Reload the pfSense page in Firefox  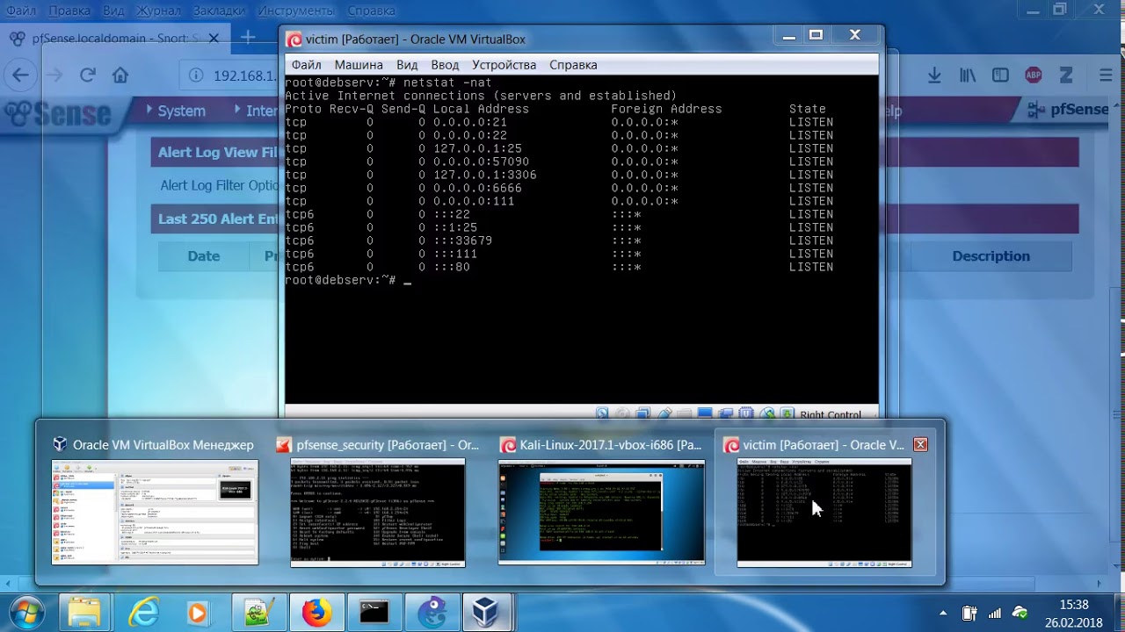click(87, 75)
